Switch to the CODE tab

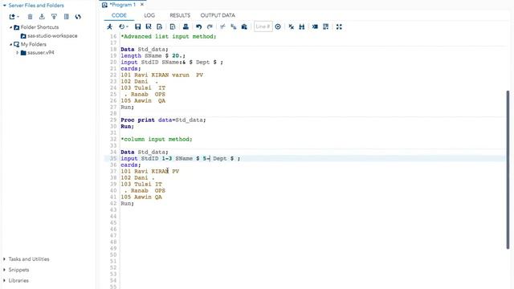point(119,15)
